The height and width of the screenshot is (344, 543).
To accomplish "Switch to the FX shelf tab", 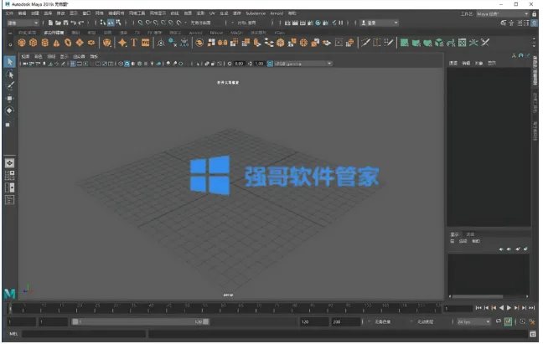I will click(137, 33).
